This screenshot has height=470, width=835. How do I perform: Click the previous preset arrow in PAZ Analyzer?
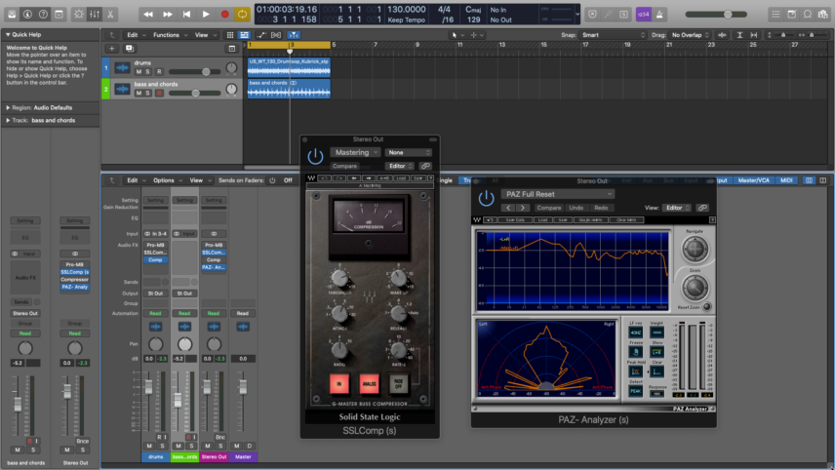[x=509, y=208]
